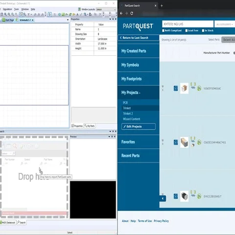The height and width of the screenshot is (235, 235).
Task: Activate the highlighted select pointer tool
Action: pyautogui.click(x=50, y=15)
